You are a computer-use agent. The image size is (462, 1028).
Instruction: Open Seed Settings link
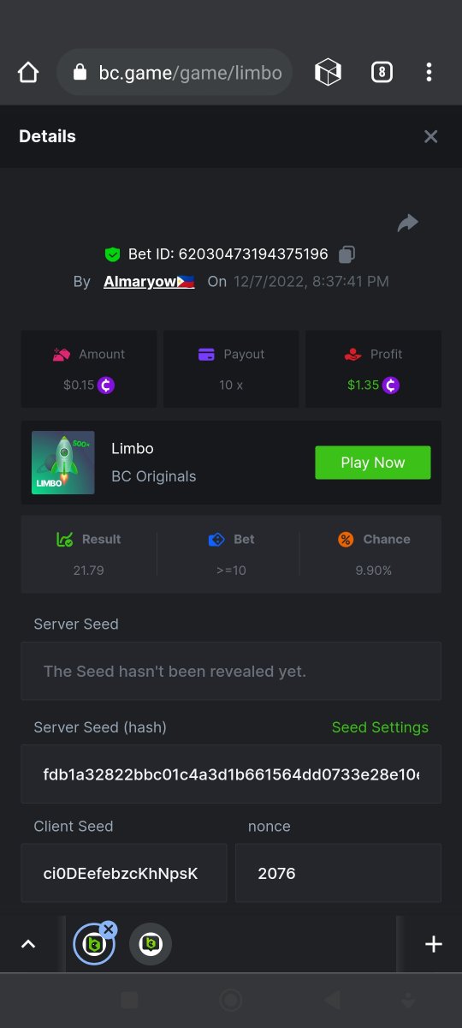(x=380, y=727)
